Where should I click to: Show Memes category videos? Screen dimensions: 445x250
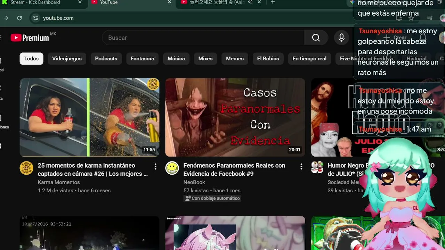tap(235, 59)
